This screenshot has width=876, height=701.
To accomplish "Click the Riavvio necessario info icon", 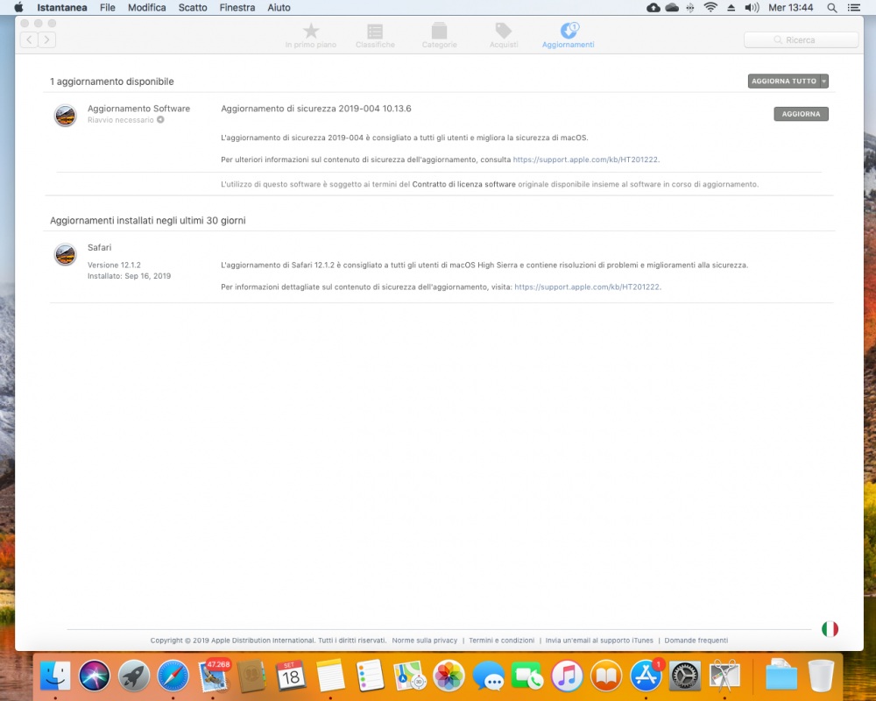I will click(x=160, y=120).
